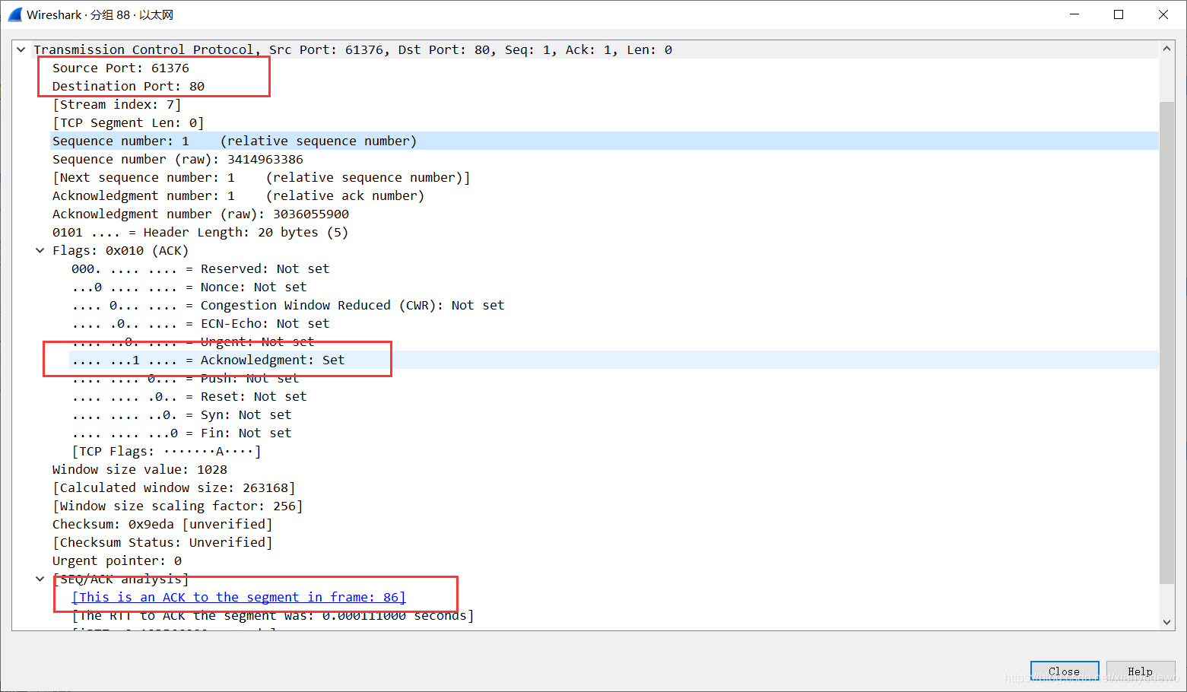
Task: Click the Help button
Action: coord(1141,671)
